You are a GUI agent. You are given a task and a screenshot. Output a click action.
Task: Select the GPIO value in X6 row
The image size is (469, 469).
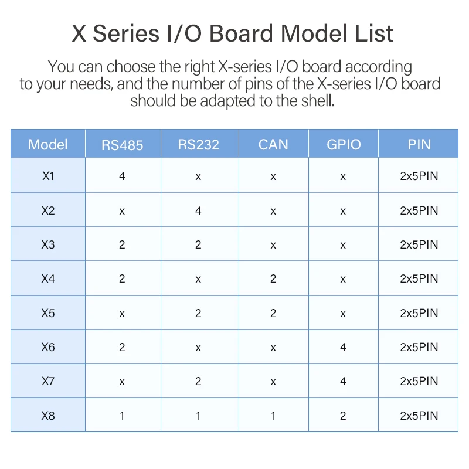click(343, 347)
